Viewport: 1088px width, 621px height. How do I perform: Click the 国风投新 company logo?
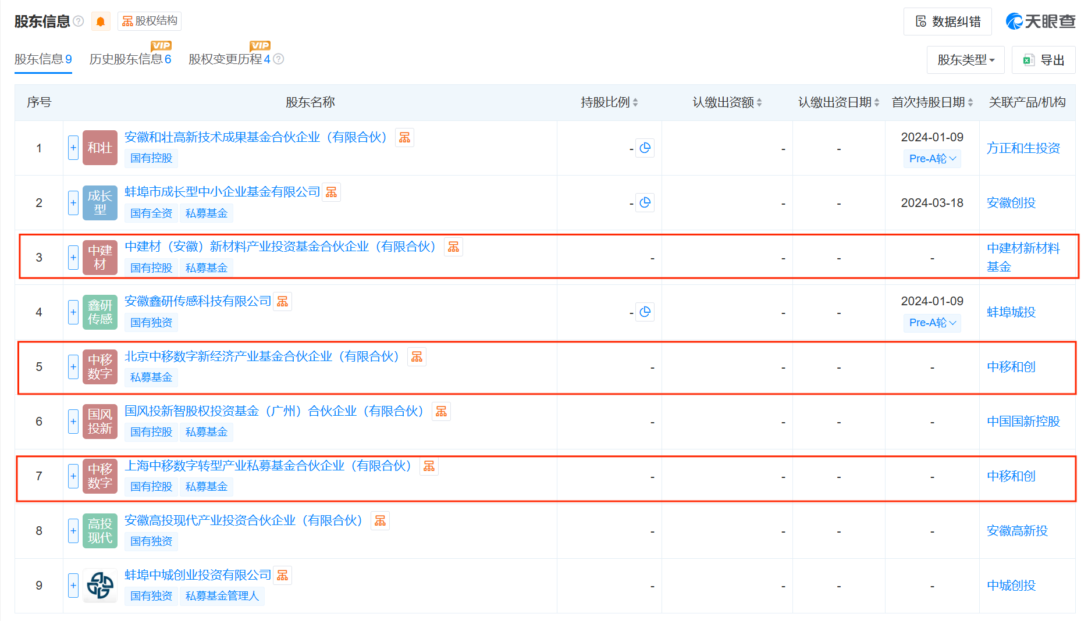pos(100,421)
